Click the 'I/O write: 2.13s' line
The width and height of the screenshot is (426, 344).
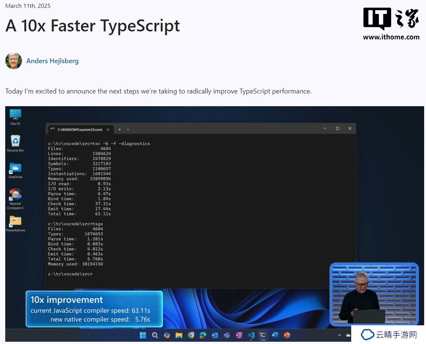[79, 189]
